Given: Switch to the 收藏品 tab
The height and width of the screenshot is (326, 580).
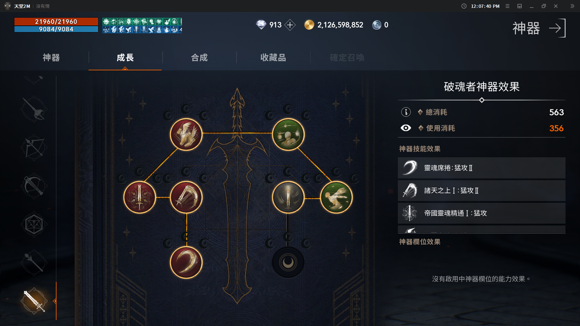Looking at the screenshot, I should (x=273, y=57).
